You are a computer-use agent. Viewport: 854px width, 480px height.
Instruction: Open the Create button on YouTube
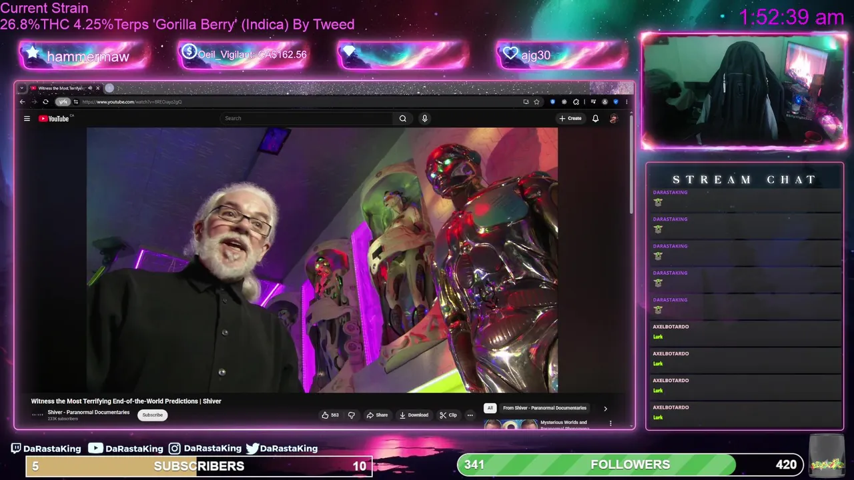570,119
